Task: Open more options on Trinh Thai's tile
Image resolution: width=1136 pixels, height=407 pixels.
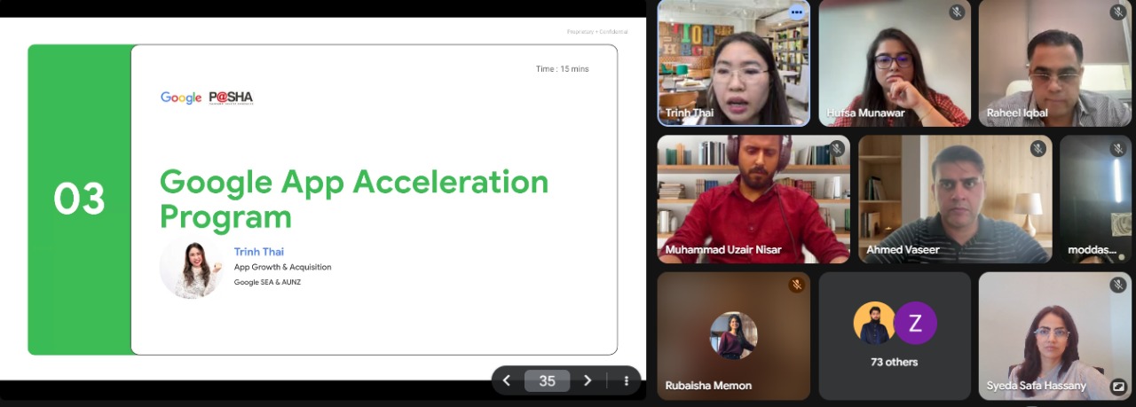Action: (795, 12)
